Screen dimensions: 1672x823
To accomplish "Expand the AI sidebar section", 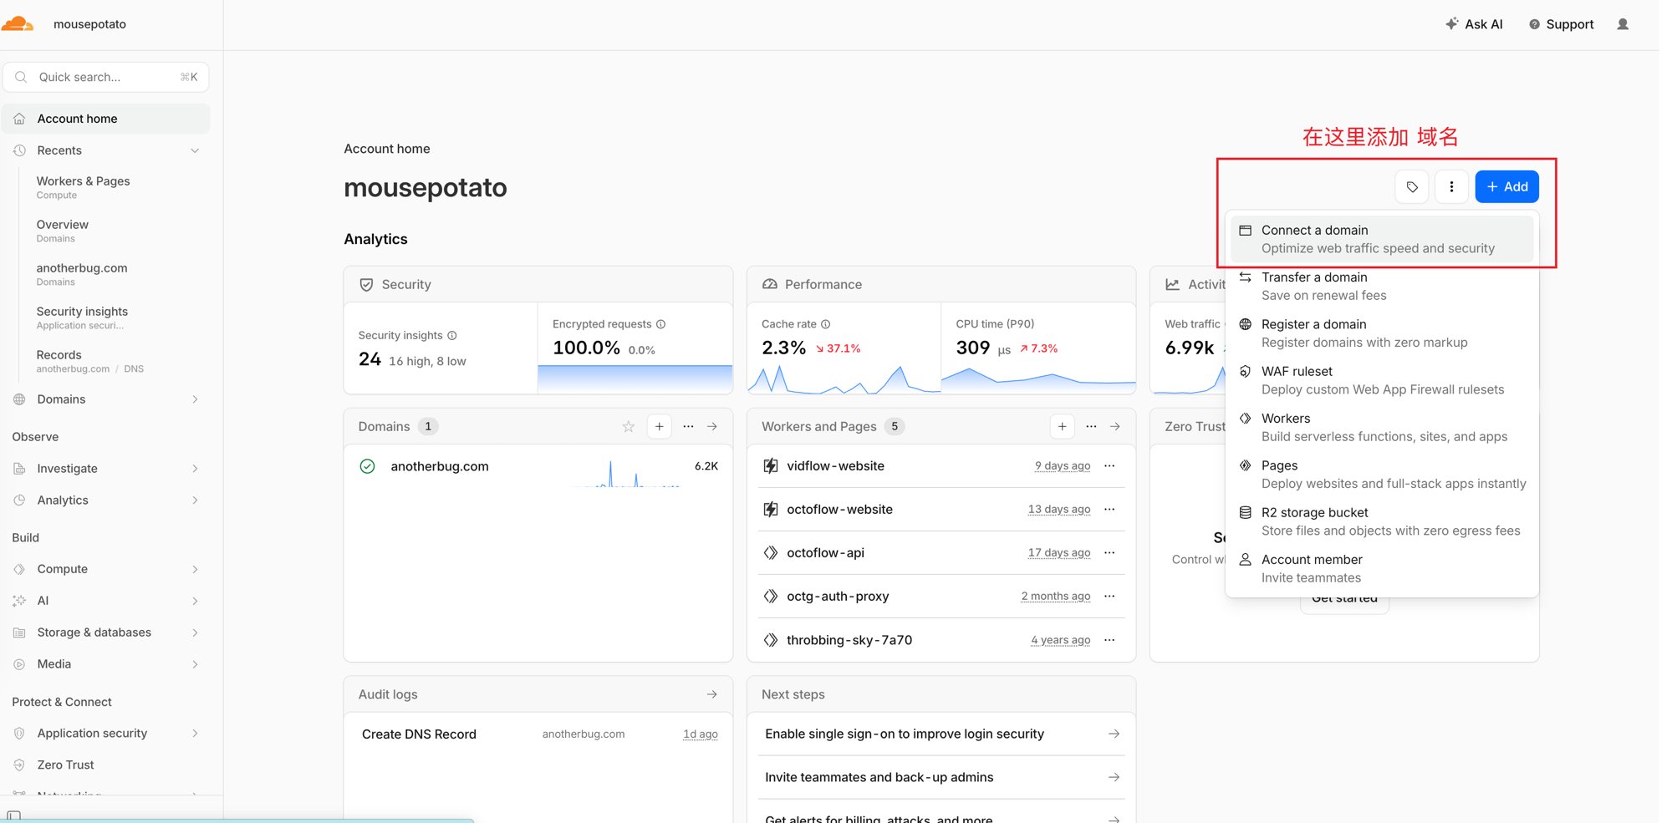I will [x=195, y=601].
